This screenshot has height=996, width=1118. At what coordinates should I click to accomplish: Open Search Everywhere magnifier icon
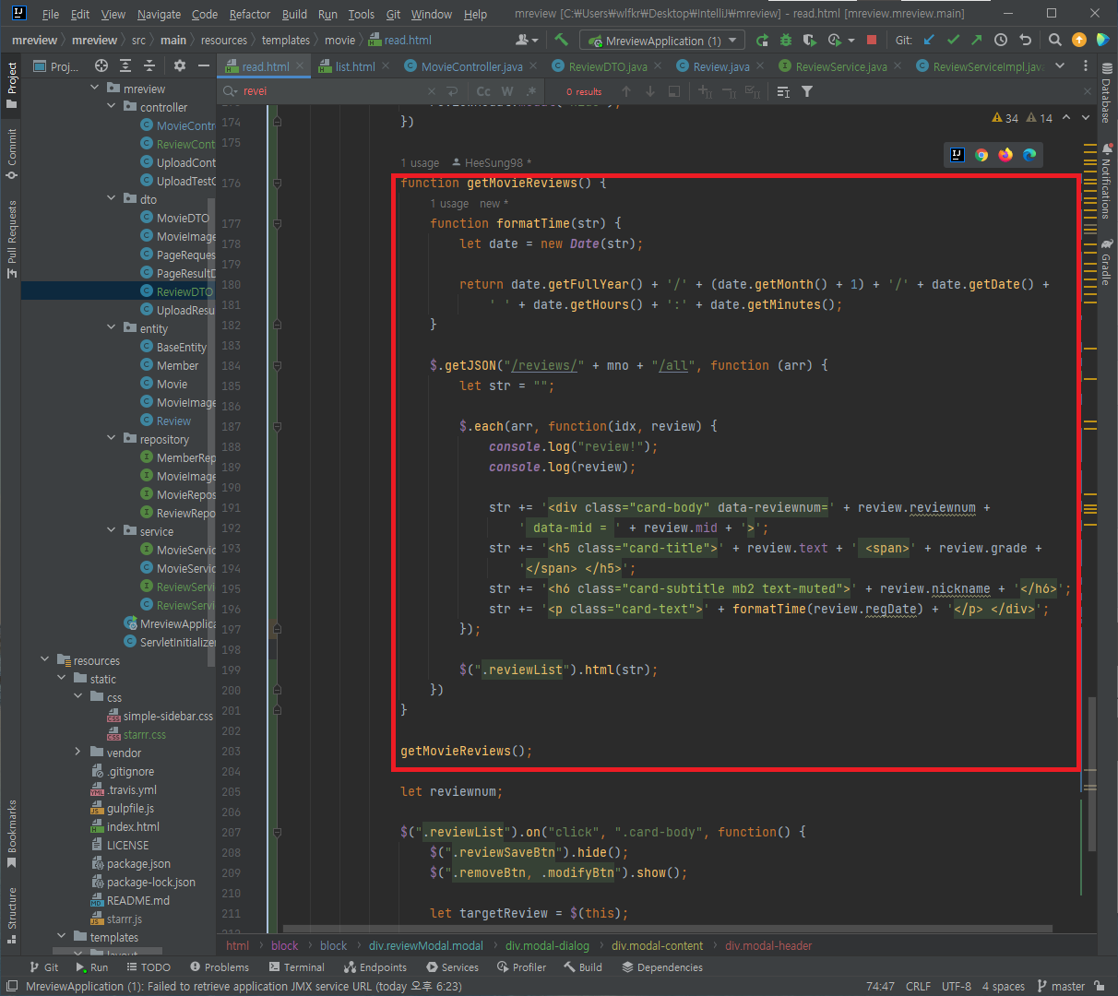[x=1055, y=40]
